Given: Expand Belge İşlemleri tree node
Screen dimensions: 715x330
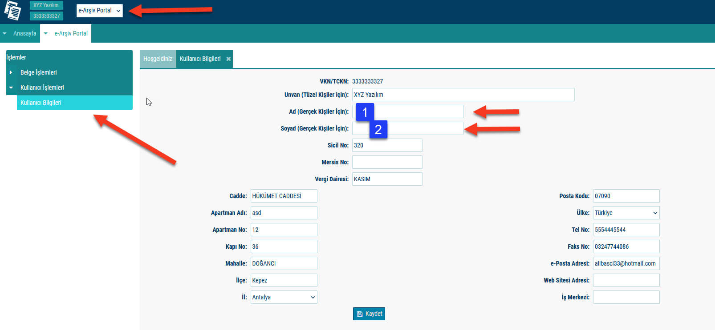Looking at the screenshot, I should [x=11, y=72].
